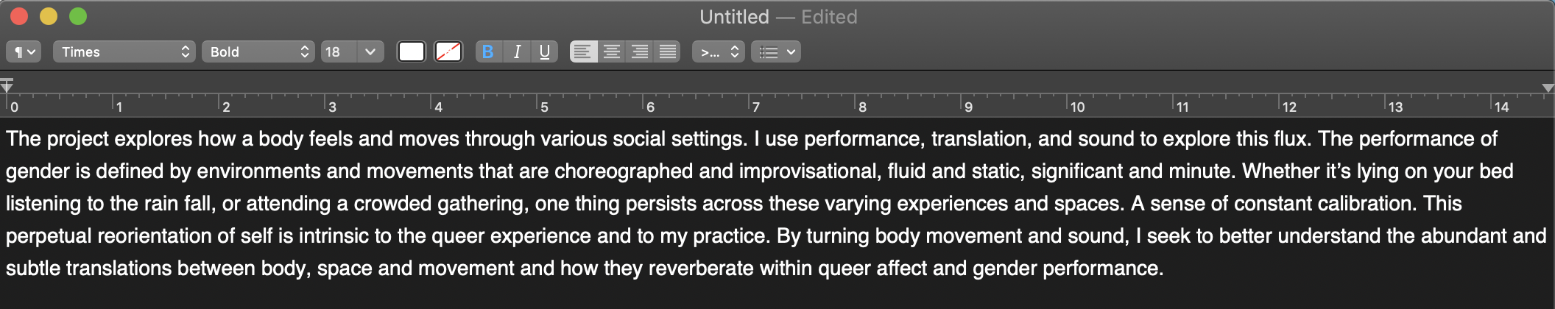Viewport: 1555px width, 309px height.
Task: Toggle bold formatting button
Action: [487, 51]
